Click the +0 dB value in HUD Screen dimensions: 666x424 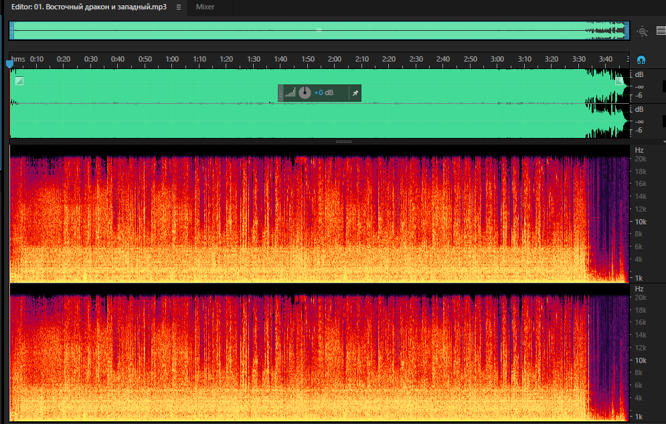(324, 92)
